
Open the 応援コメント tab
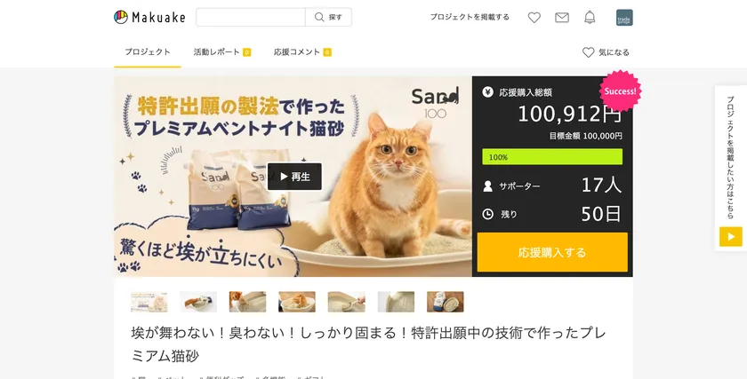coord(302,52)
